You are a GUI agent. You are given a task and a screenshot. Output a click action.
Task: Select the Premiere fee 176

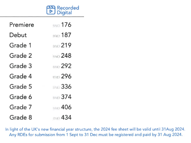coord(66,25)
